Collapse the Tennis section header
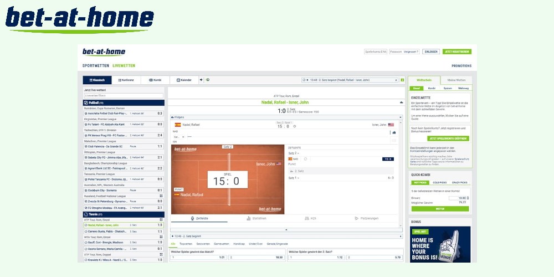 (x=124, y=214)
